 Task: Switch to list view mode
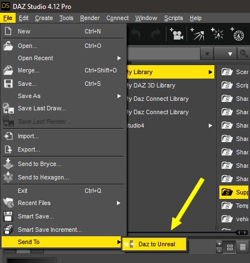tap(243, 247)
